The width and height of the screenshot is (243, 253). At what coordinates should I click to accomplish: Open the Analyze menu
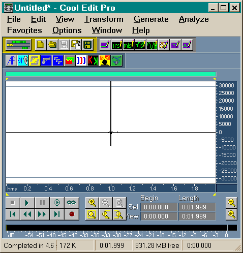194,19
